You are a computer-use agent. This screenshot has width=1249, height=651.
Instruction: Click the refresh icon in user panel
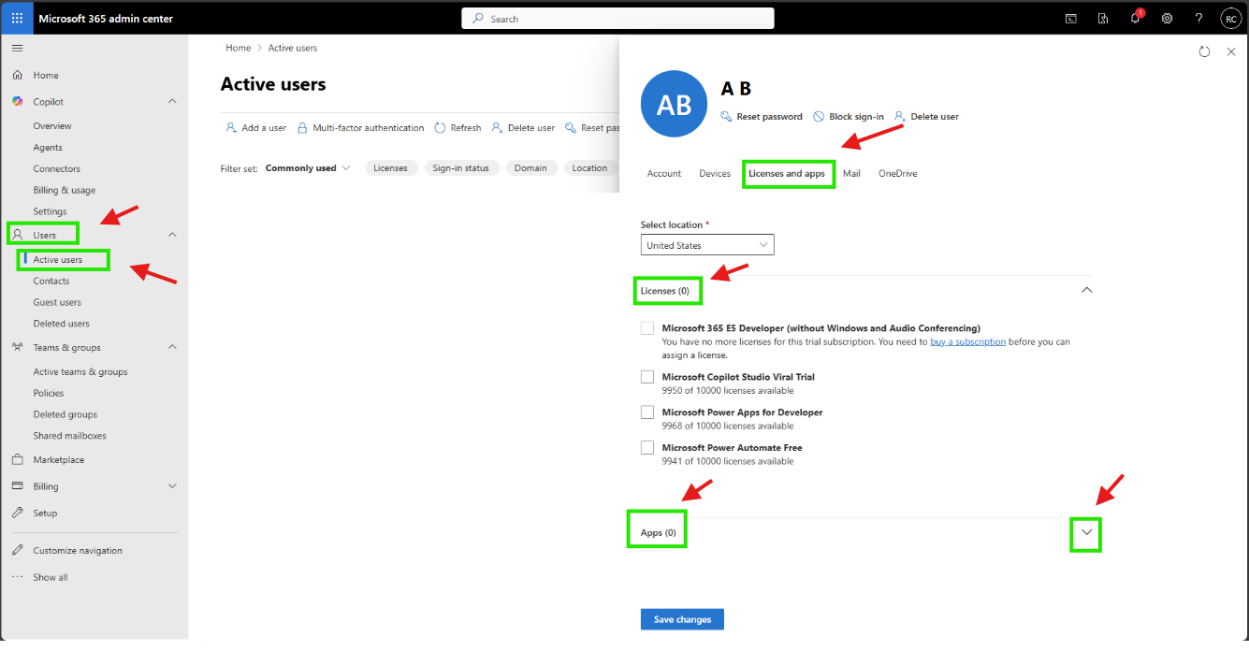coord(1204,52)
